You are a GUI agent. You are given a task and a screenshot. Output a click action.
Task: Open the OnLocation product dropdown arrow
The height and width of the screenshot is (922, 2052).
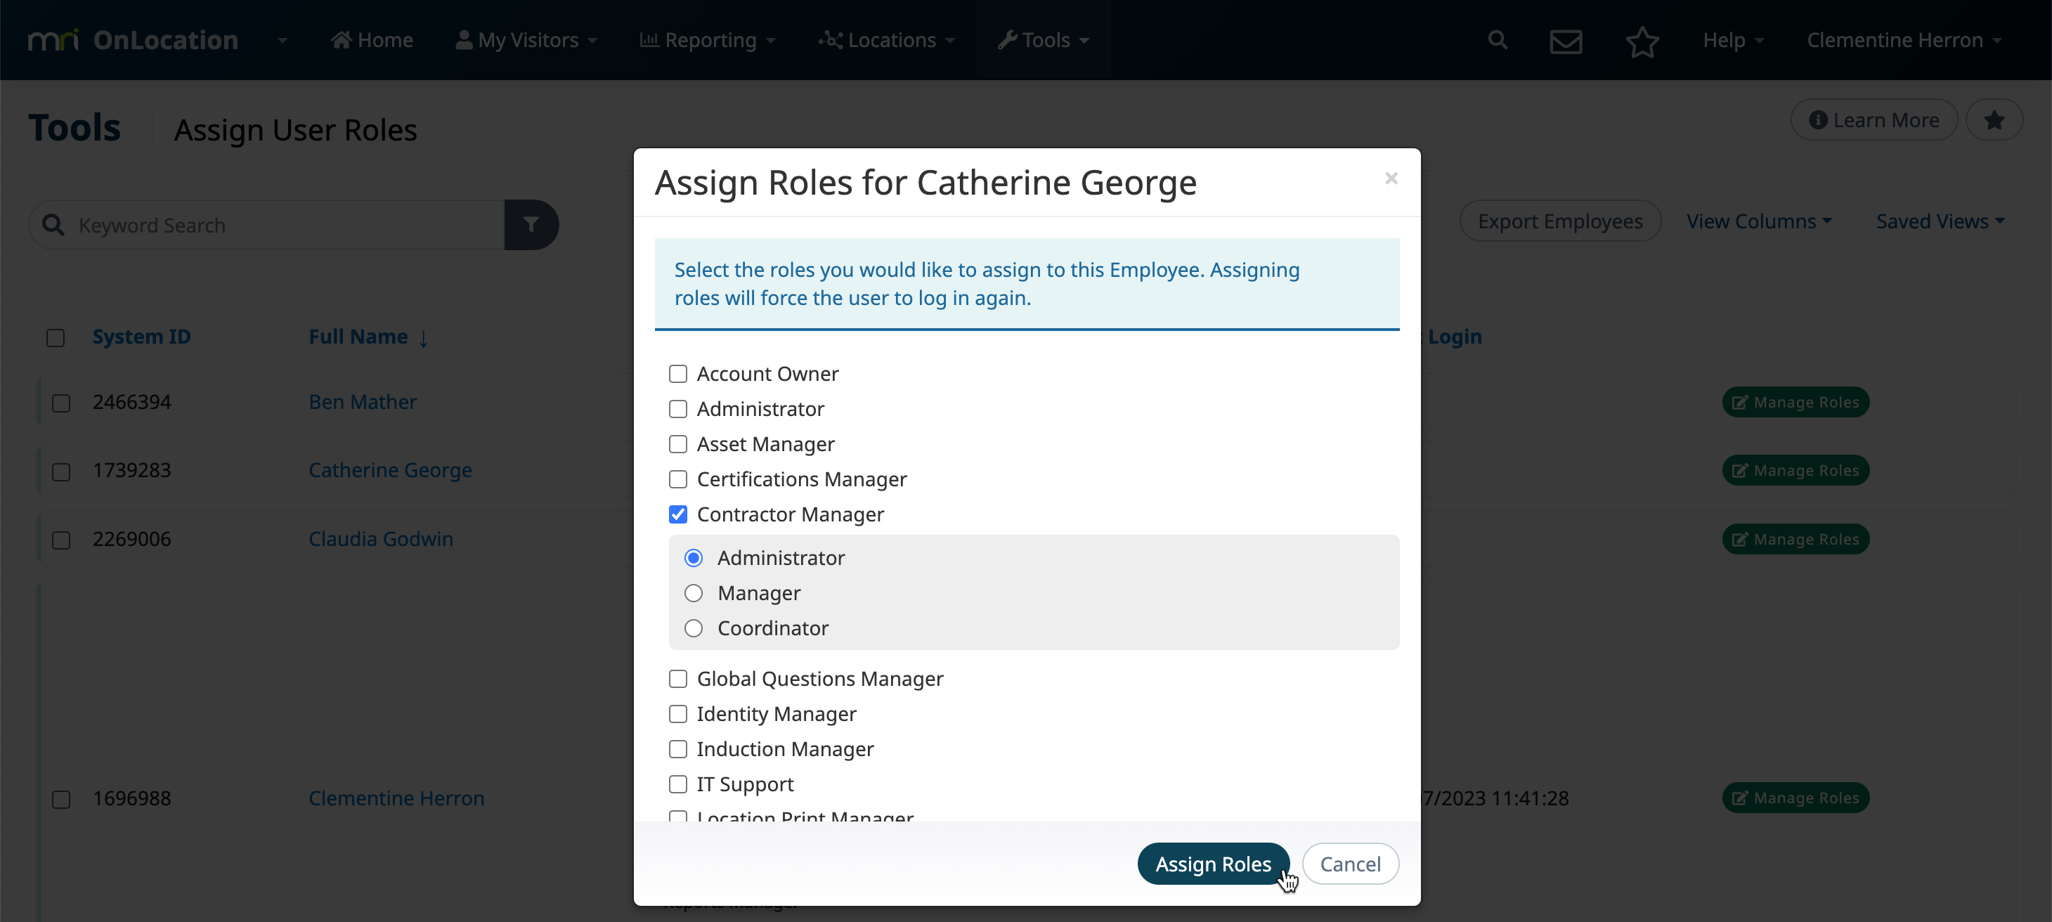tap(282, 40)
